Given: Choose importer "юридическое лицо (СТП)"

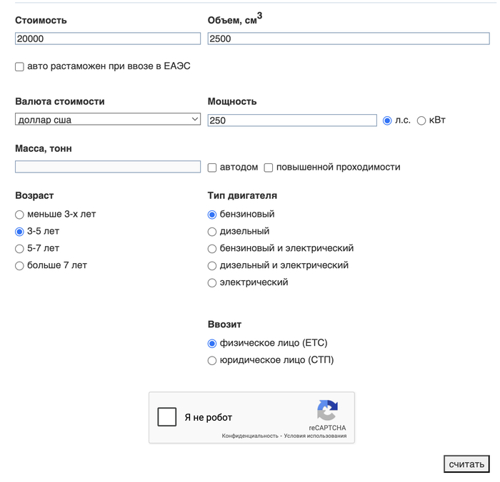Looking at the screenshot, I should tap(212, 361).
